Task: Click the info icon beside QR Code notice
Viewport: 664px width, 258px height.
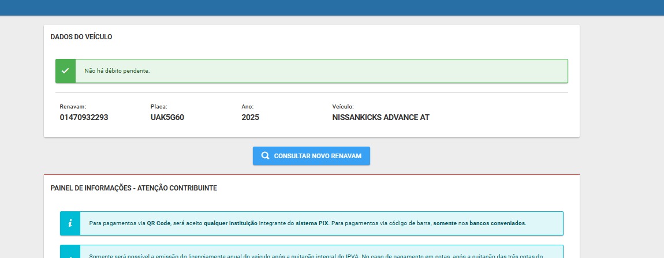Action: click(70, 223)
